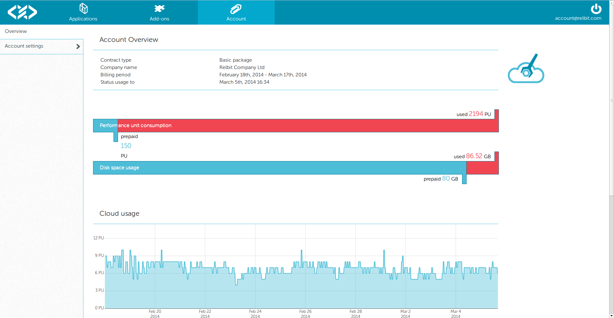Image resolution: width=614 pixels, height=318 pixels.
Task: Click the blue prepaid 150 PU segment
Action: [106, 126]
